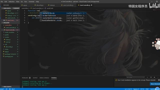Click the terminal cursor prompt line
This screenshot has height=90, width=160.
(22, 87)
